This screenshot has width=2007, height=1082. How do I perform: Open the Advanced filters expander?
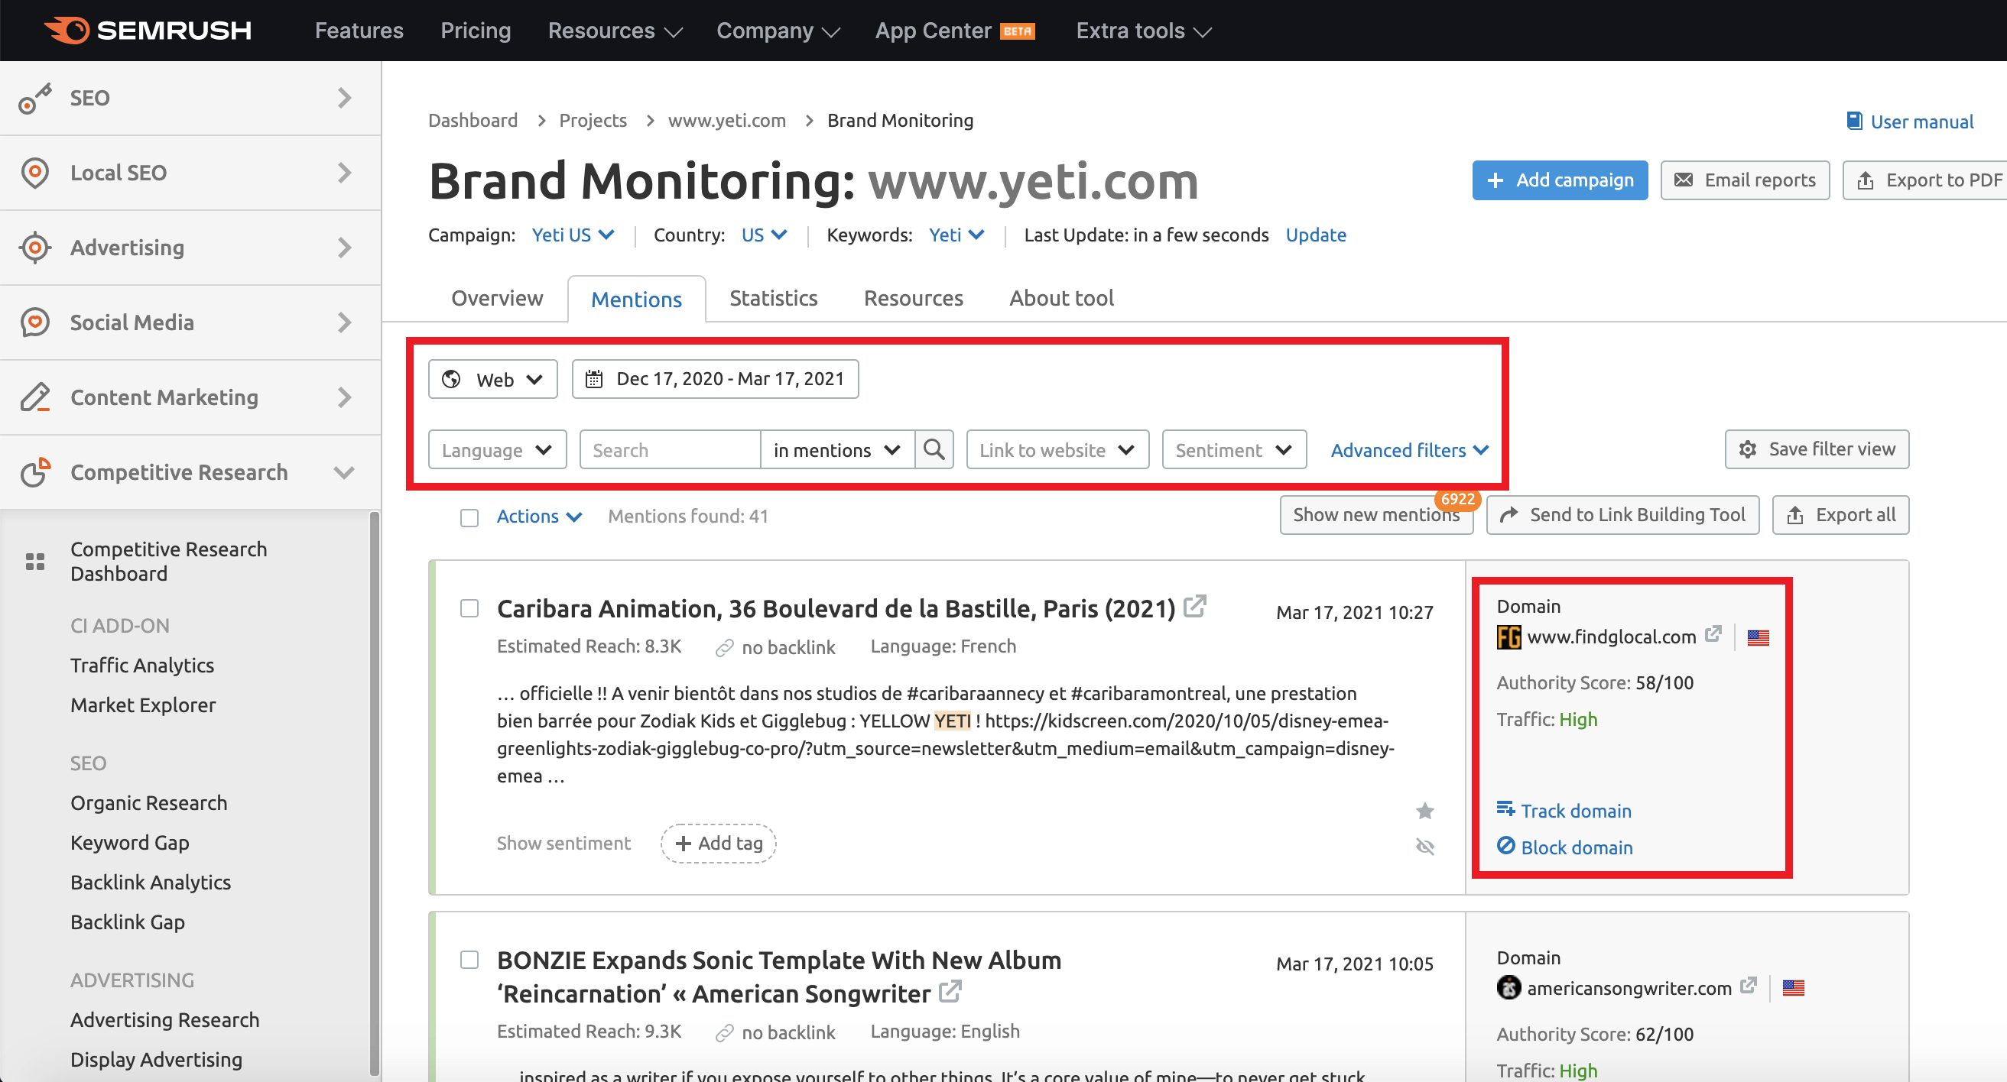coord(1407,449)
